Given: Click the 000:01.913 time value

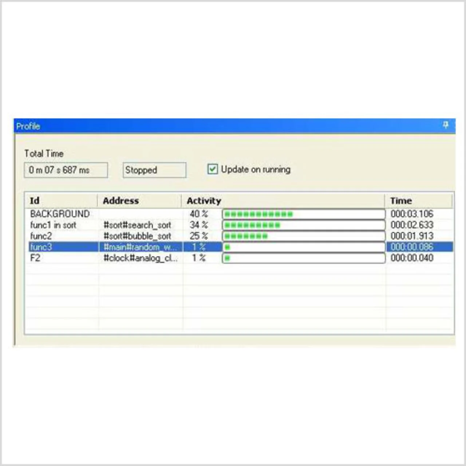Looking at the screenshot, I should point(412,236).
